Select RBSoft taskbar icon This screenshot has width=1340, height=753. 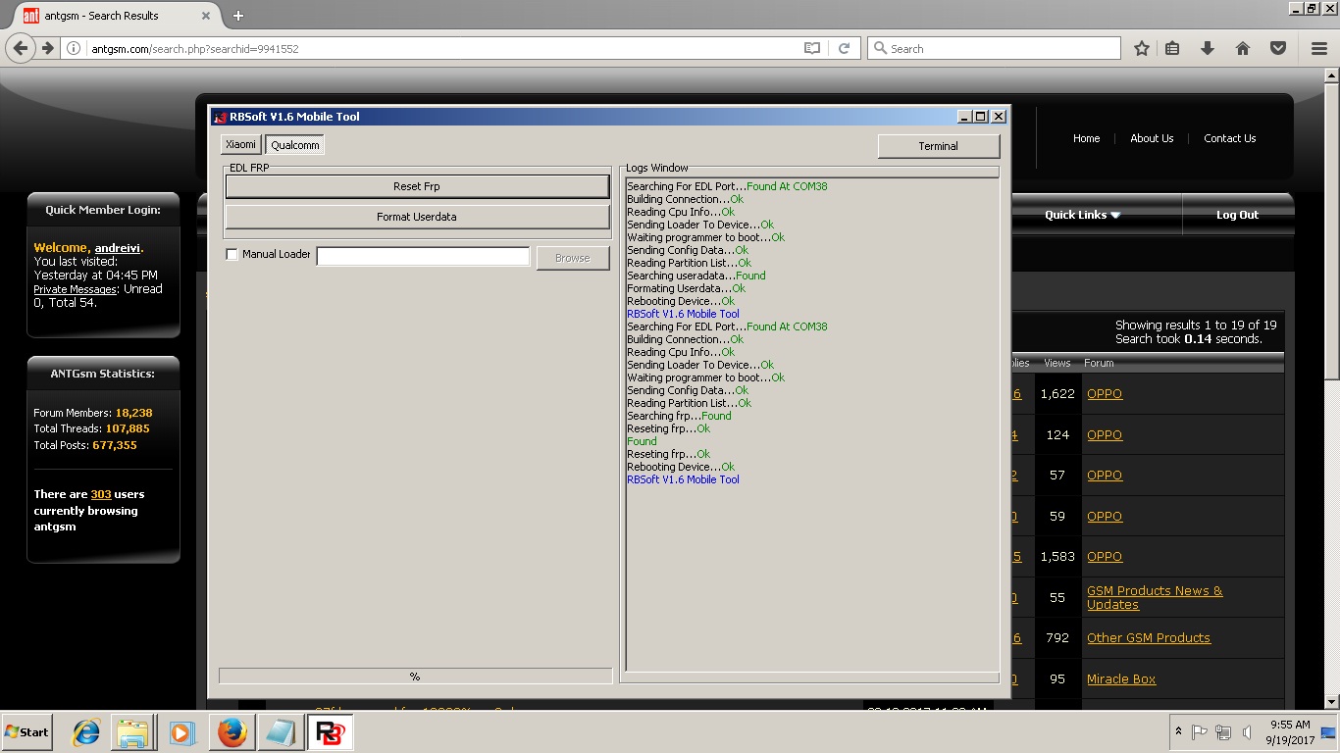point(330,732)
